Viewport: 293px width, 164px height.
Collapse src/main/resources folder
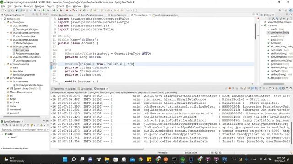(5, 64)
